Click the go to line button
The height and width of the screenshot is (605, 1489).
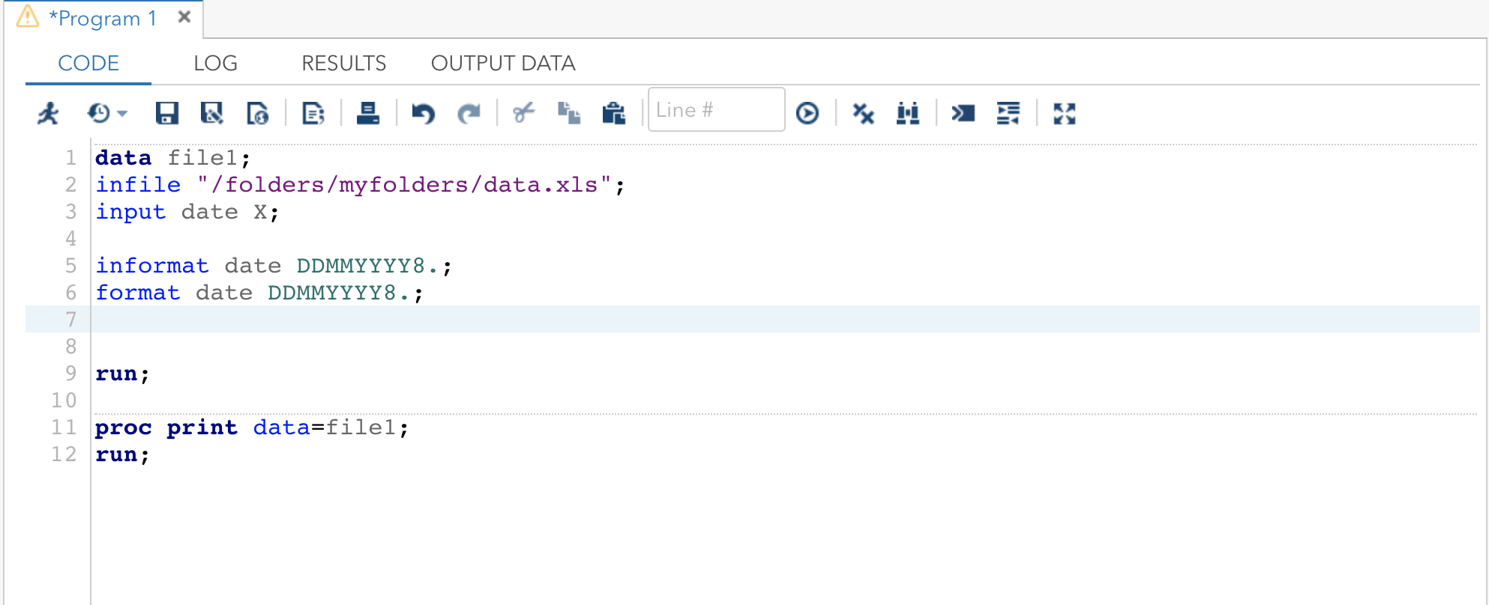[x=807, y=114]
